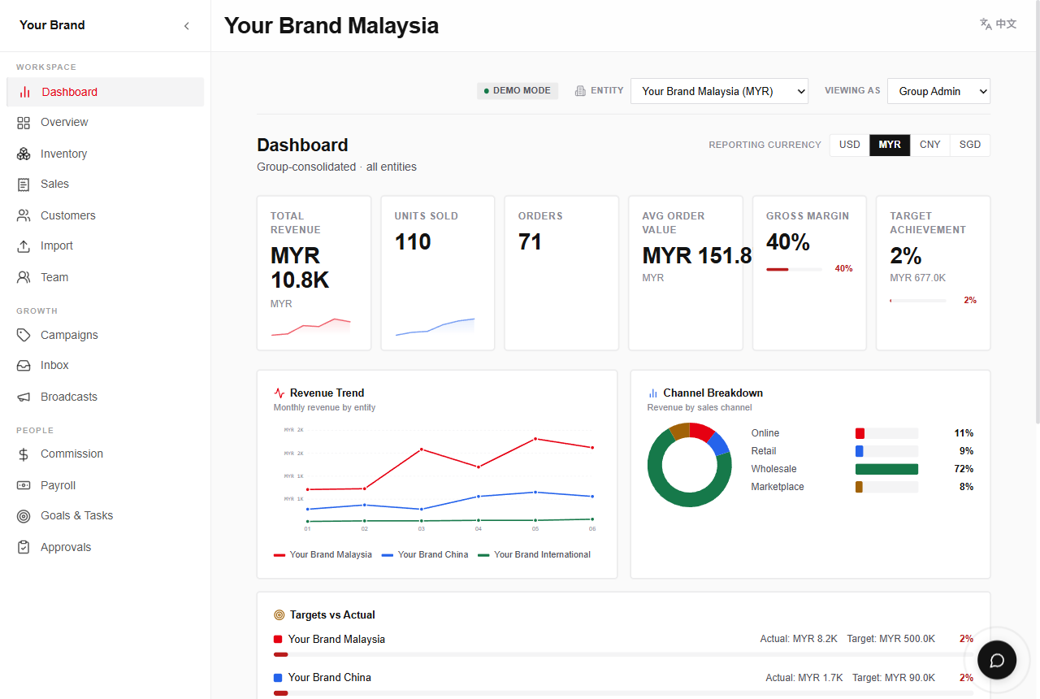Screen dimensions: 1040x699
Task: Click the Your Brand International green legend swatch
Action: (x=483, y=555)
